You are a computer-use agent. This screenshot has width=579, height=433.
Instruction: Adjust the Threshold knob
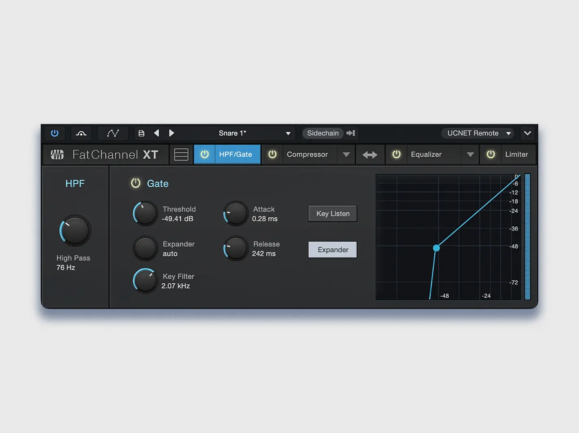pos(145,213)
